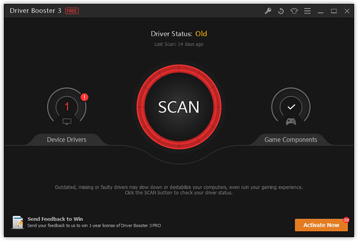Click the Driver Status: Old text
This screenshot has width=358, height=241.
[x=179, y=34]
